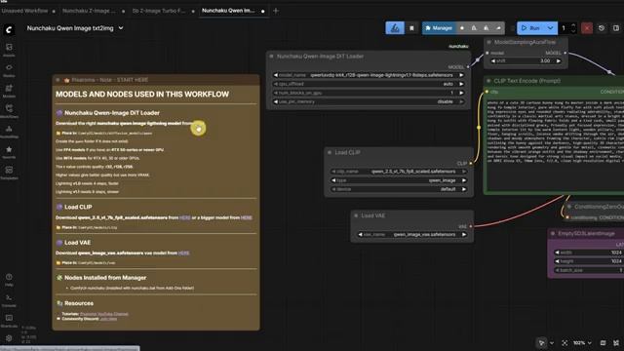Collapse the Nunchaku Qwen-Image DiT Loader node

[271, 57]
